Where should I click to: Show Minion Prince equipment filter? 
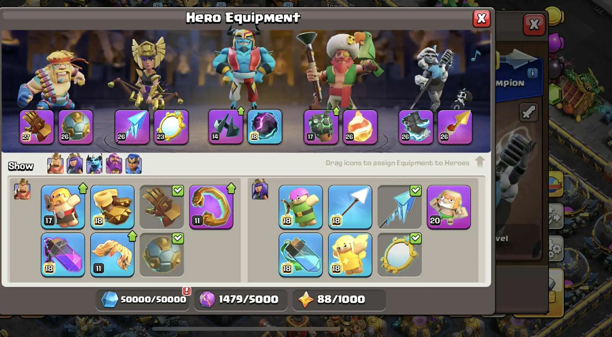click(x=94, y=164)
